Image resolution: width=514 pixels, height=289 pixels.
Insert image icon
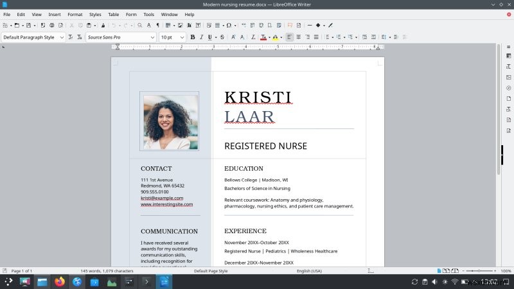(181, 25)
